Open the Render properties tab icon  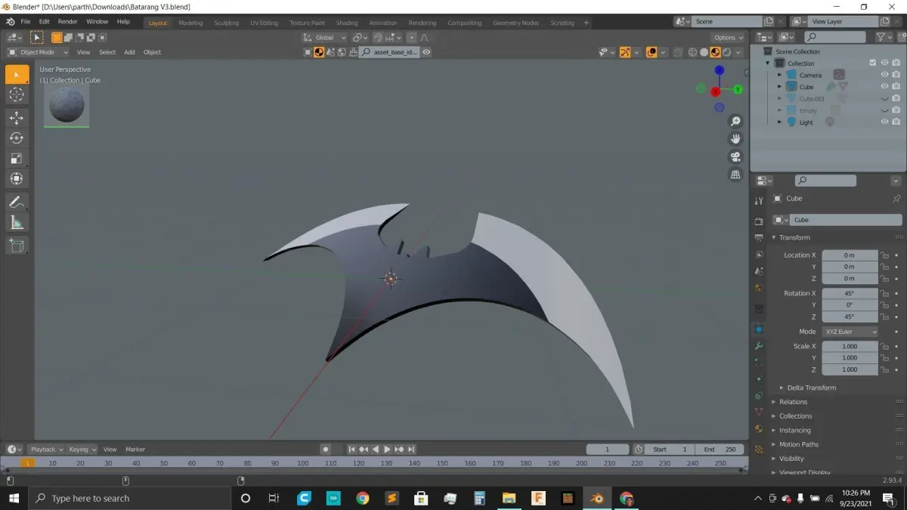(x=759, y=221)
